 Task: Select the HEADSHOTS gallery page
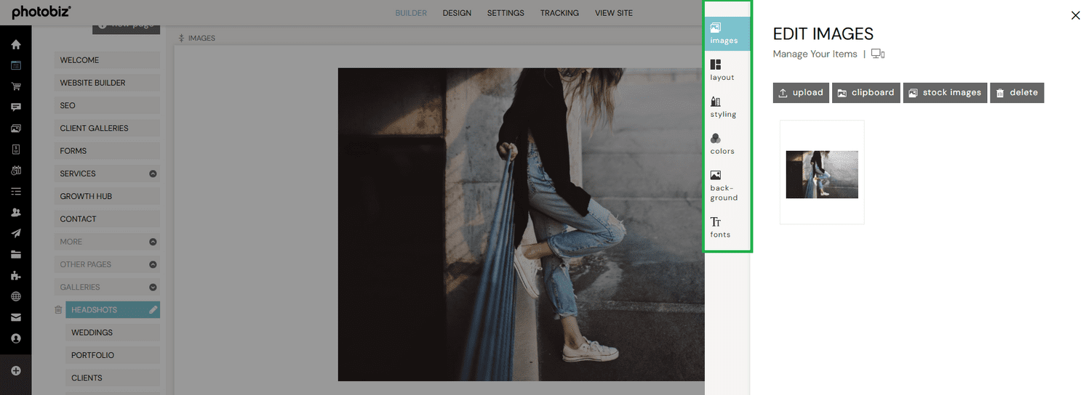click(x=113, y=310)
